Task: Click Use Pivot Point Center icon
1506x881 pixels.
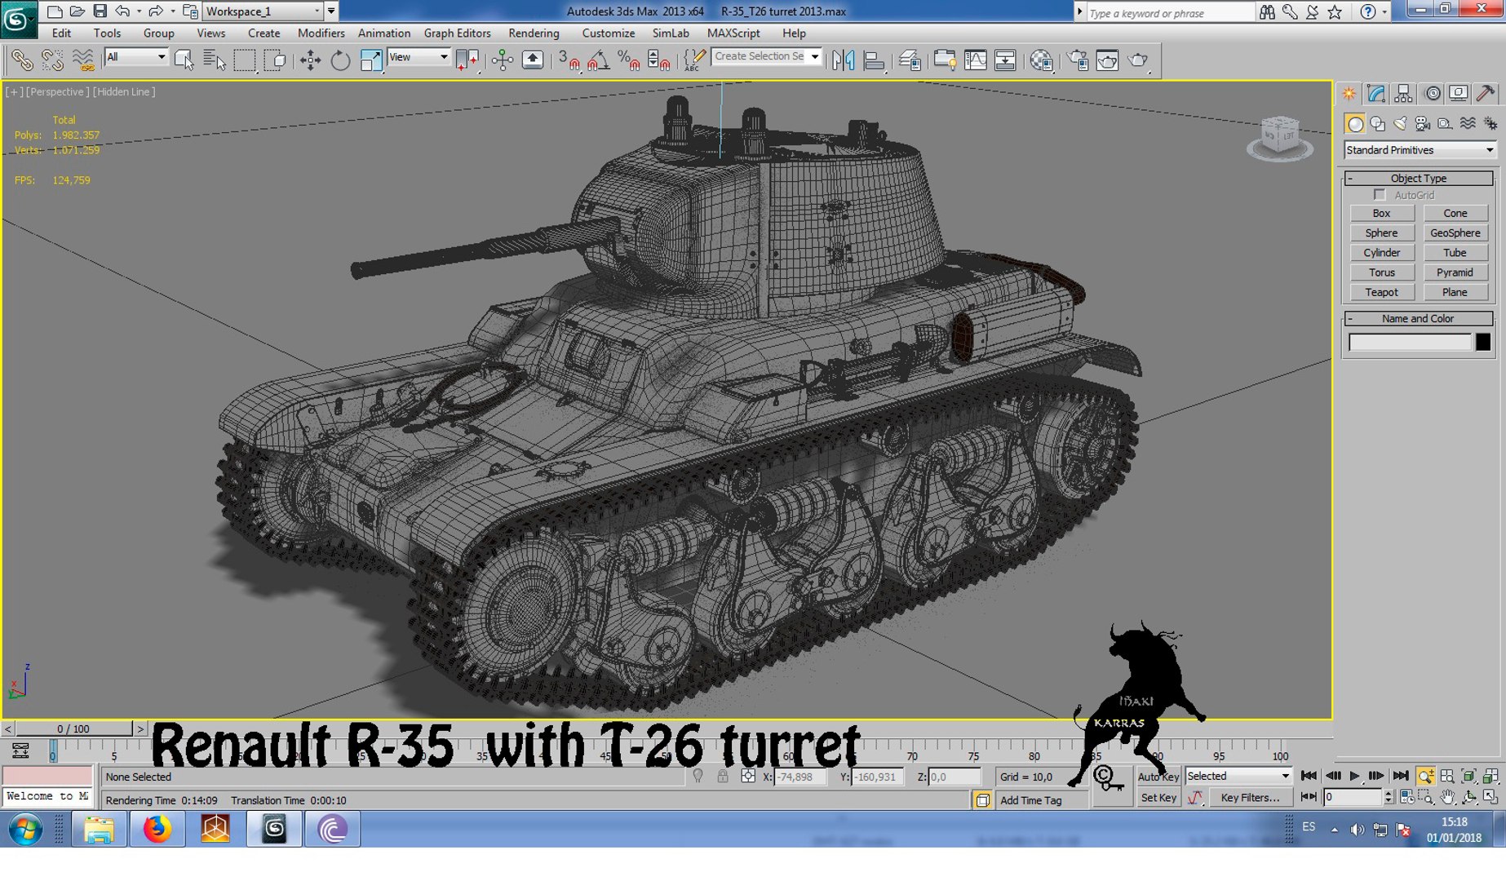Action: tap(467, 60)
